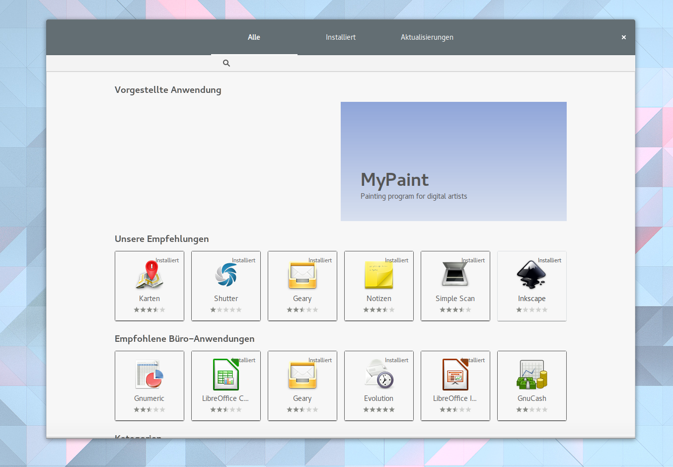Click the star rating under Evolution
Screen dimensions: 673x467
pyautogui.click(x=378, y=409)
